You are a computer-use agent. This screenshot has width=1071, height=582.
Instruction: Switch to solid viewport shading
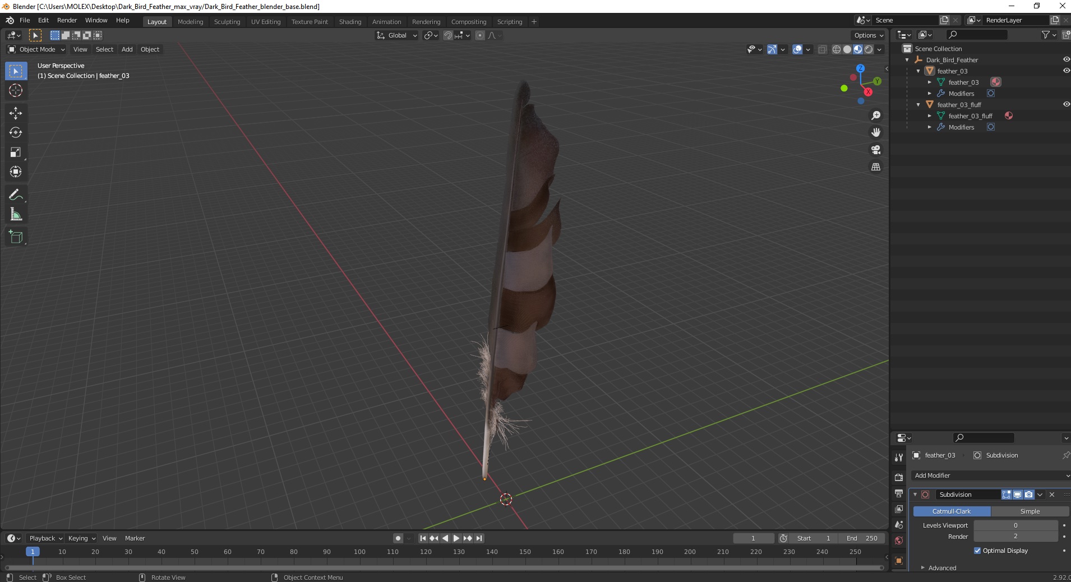pyautogui.click(x=847, y=49)
